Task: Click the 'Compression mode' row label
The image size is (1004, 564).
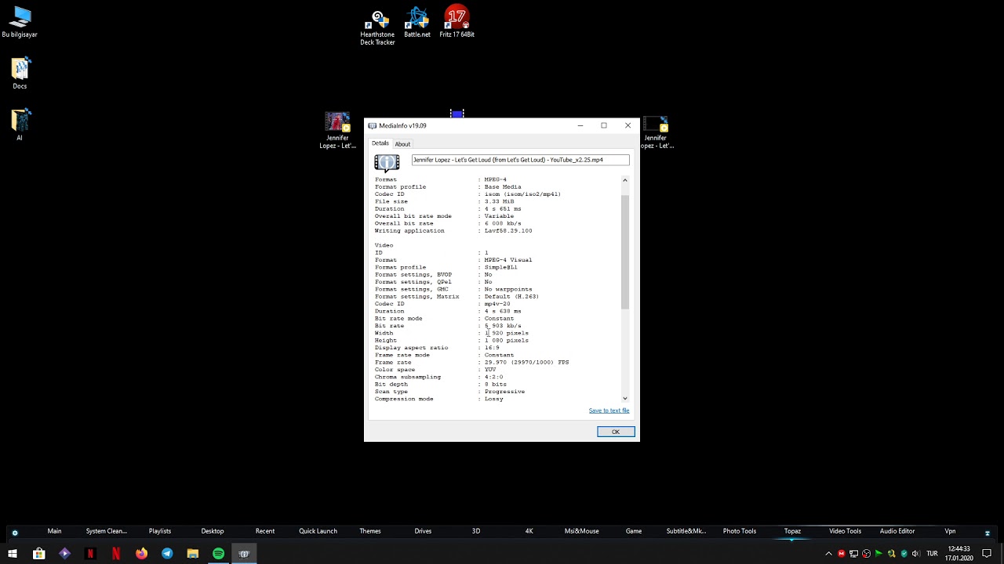Action: 404,399
